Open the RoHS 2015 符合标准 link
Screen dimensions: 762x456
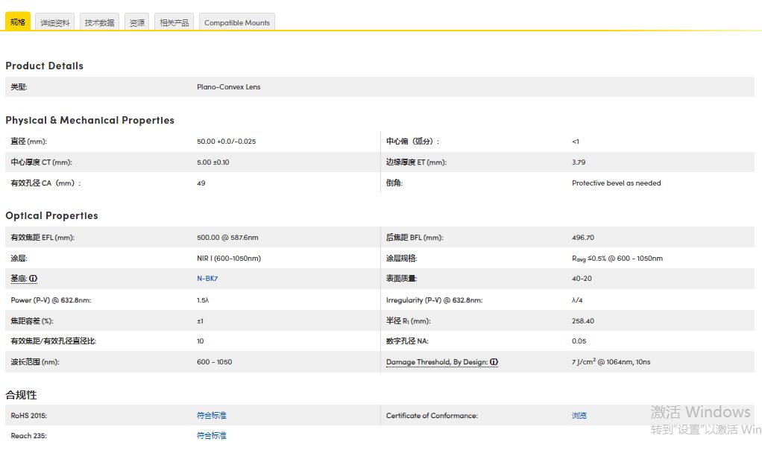[x=211, y=416]
